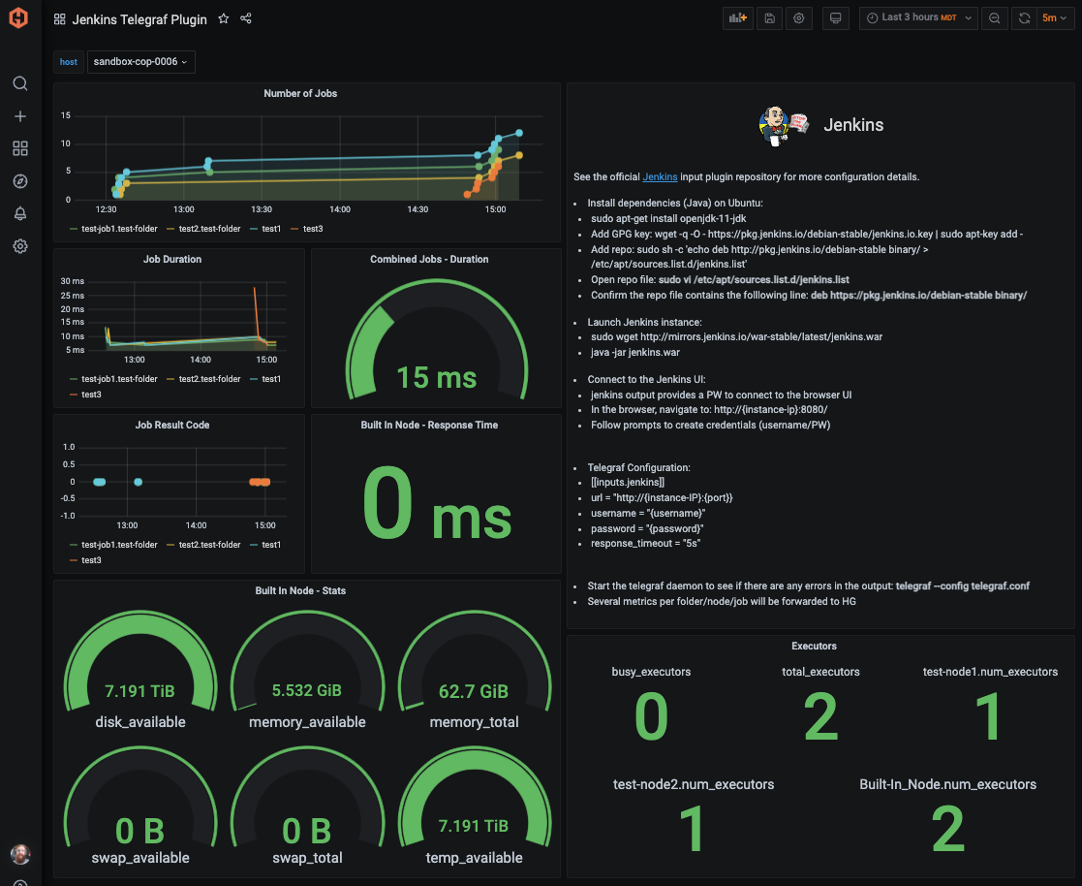Open the dashboard grid icon beside the title
Viewport: 1082px width, 886px height.
point(60,19)
